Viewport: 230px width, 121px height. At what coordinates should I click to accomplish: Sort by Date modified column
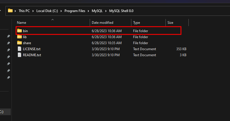tap(103, 23)
